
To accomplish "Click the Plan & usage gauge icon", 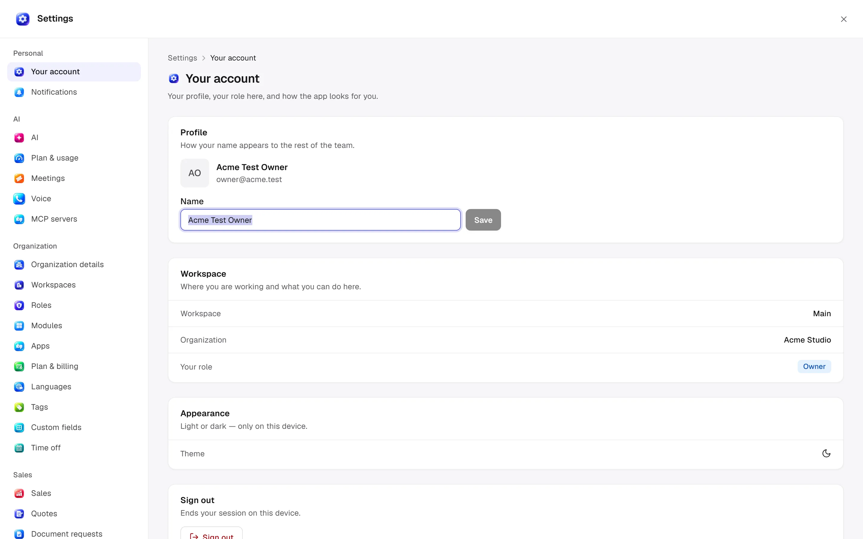I will pyautogui.click(x=19, y=158).
